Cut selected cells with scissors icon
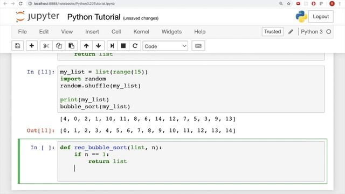This screenshot has height=194, width=345. (46, 46)
